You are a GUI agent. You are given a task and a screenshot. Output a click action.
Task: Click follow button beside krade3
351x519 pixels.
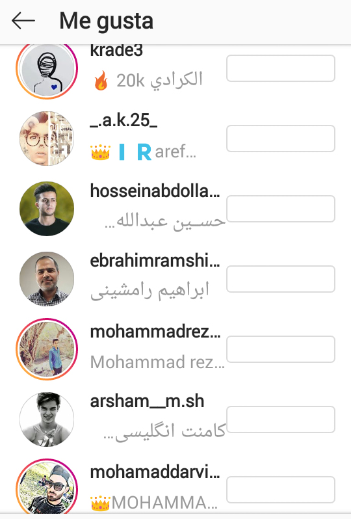click(281, 68)
